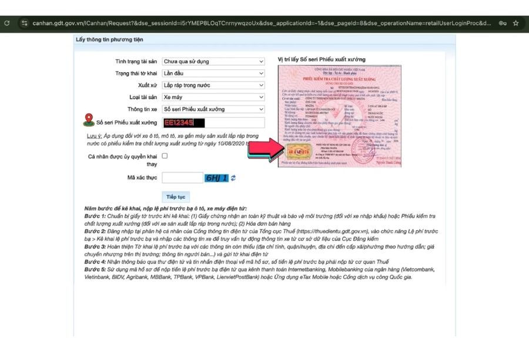The image size is (529, 352).
Task: Click the 'Lấy thông tin phương tiện' header
Action: coord(109,39)
